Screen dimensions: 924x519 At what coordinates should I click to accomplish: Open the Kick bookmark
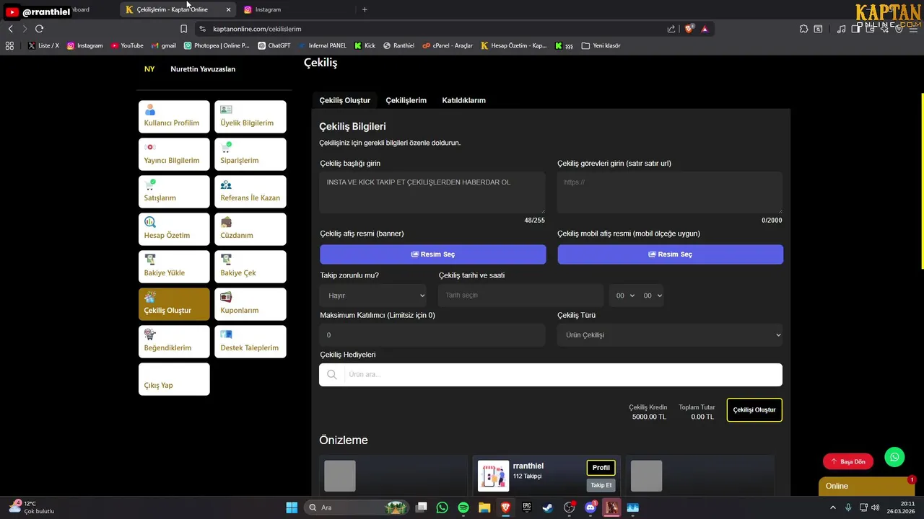[x=365, y=45]
